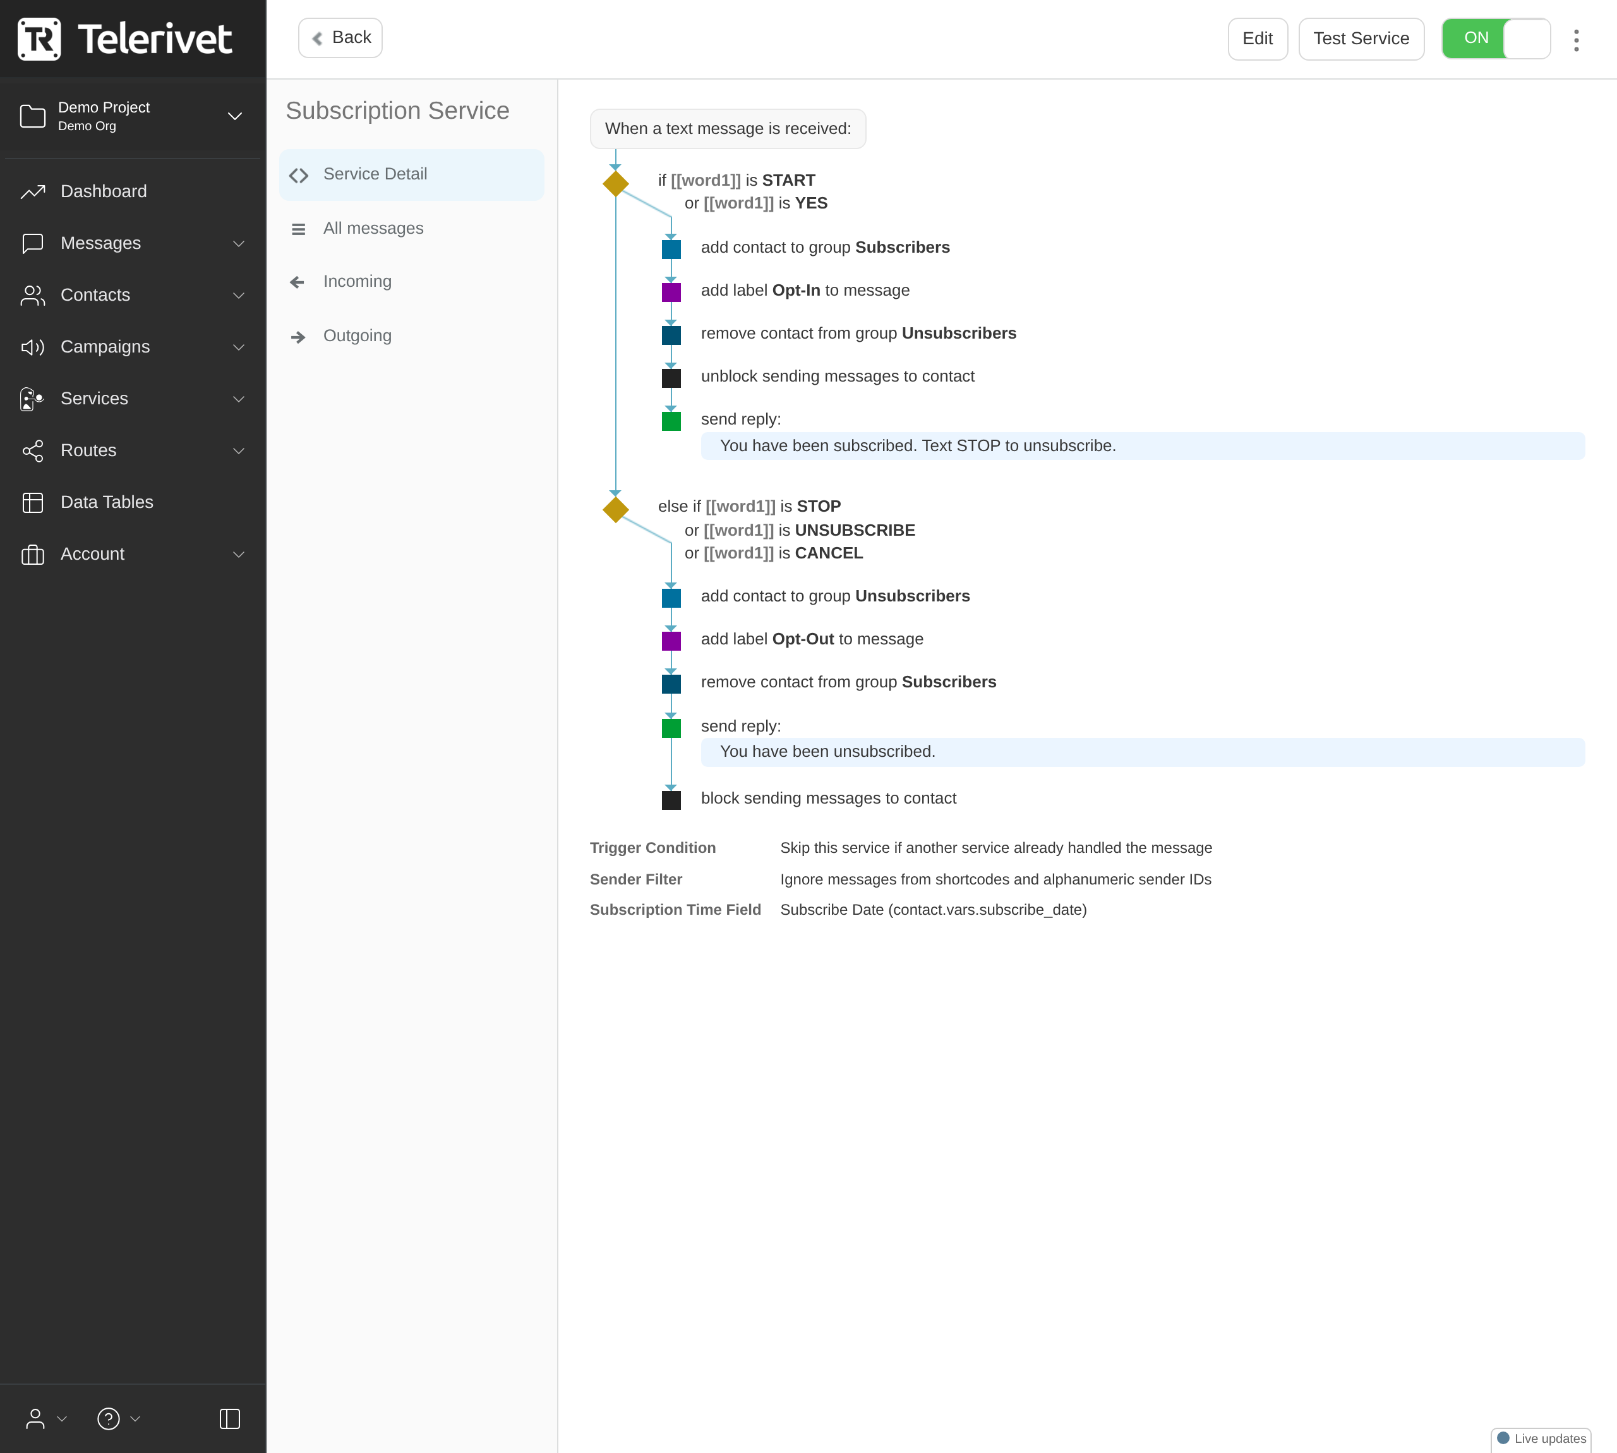This screenshot has height=1453, width=1617.
Task: Switch to Outgoing messages tab
Action: tap(412, 336)
